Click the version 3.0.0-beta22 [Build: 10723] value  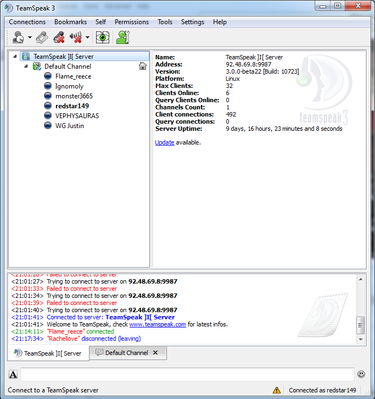pyautogui.click(x=262, y=71)
